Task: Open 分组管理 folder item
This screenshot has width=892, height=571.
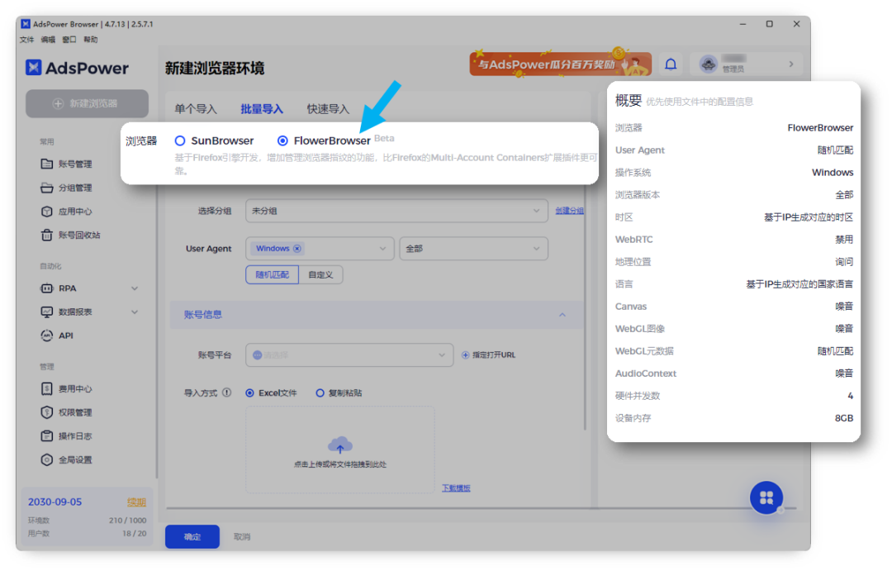Action: tap(67, 188)
